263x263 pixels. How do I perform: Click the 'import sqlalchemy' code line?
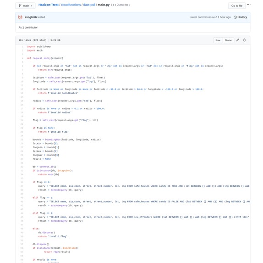click(39, 46)
